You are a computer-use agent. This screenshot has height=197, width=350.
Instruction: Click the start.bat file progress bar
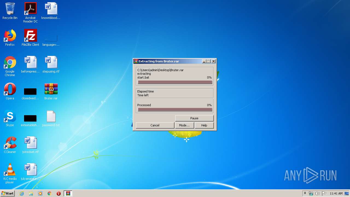pos(175,82)
